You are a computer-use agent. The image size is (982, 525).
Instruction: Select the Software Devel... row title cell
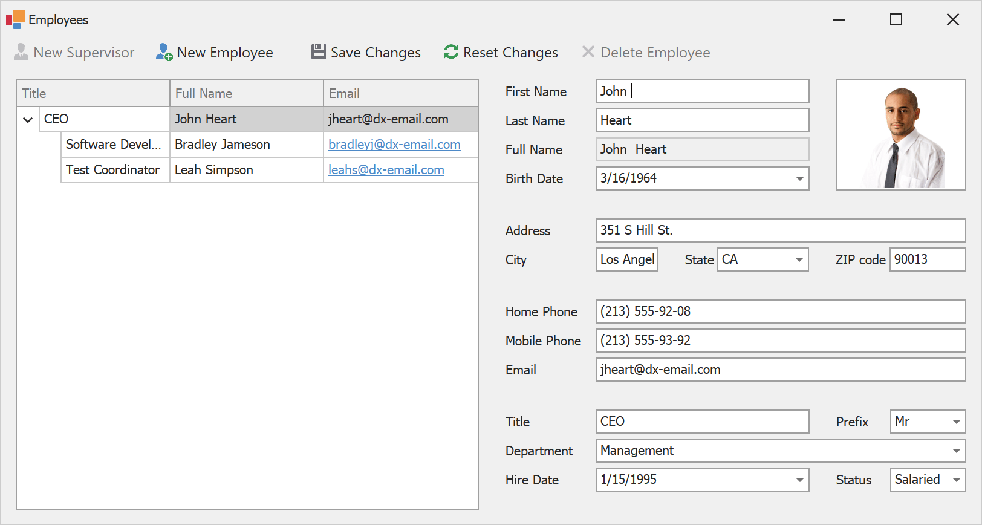click(x=115, y=145)
